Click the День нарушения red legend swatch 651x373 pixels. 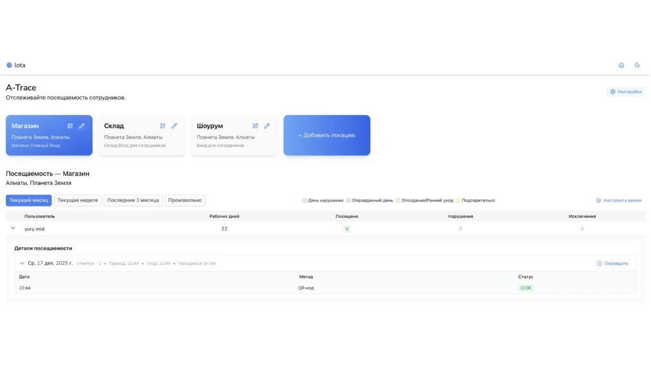(x=305, y=200)
